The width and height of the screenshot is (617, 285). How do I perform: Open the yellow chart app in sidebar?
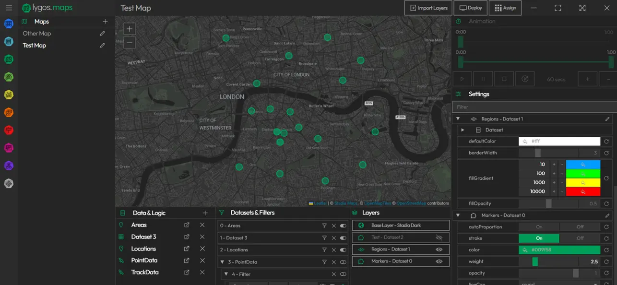click(x=9, y=95)
